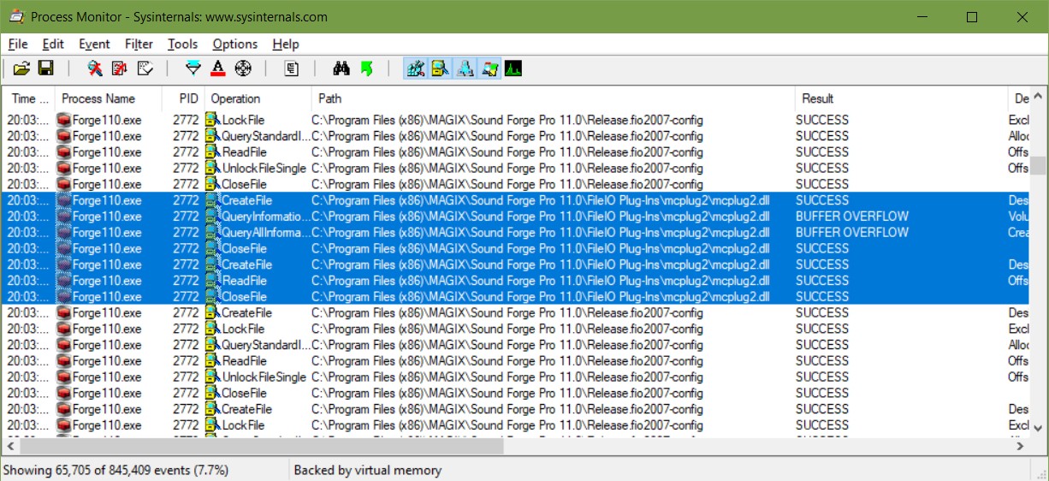The height and width of the screenshot is (481, 1049).
Task: Click the Time column header
Action: click(29, 98)
